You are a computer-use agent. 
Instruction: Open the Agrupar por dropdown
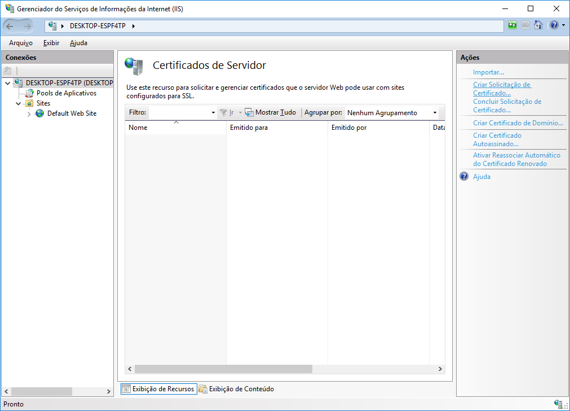[434, 112]
